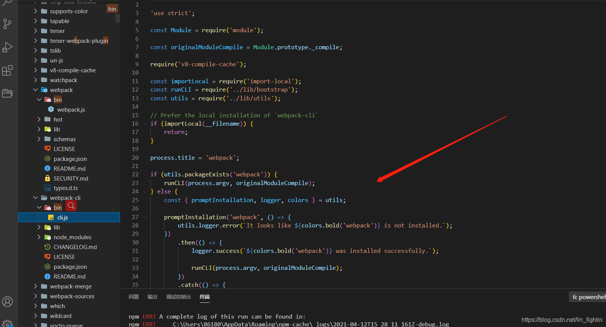606x327 pixels.
Task: Expand the uri-js folder
Action: [x=36, y=60]
